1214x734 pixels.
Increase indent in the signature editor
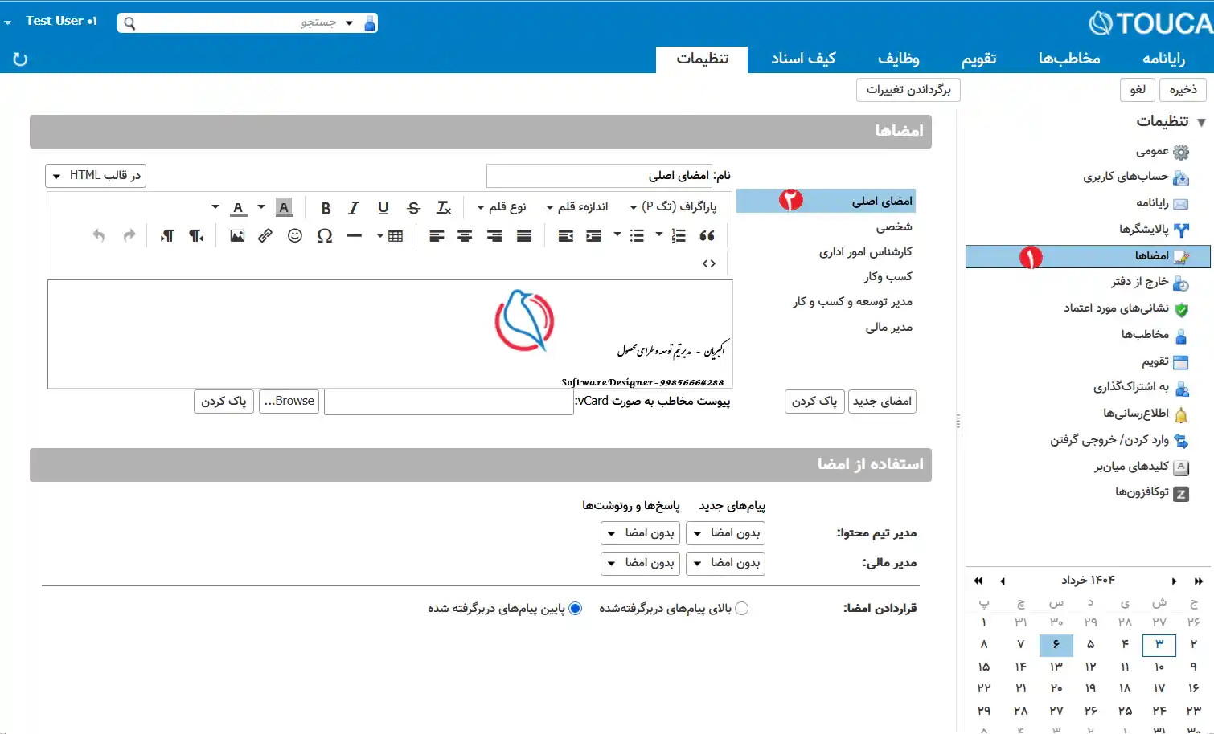[593, 235]
